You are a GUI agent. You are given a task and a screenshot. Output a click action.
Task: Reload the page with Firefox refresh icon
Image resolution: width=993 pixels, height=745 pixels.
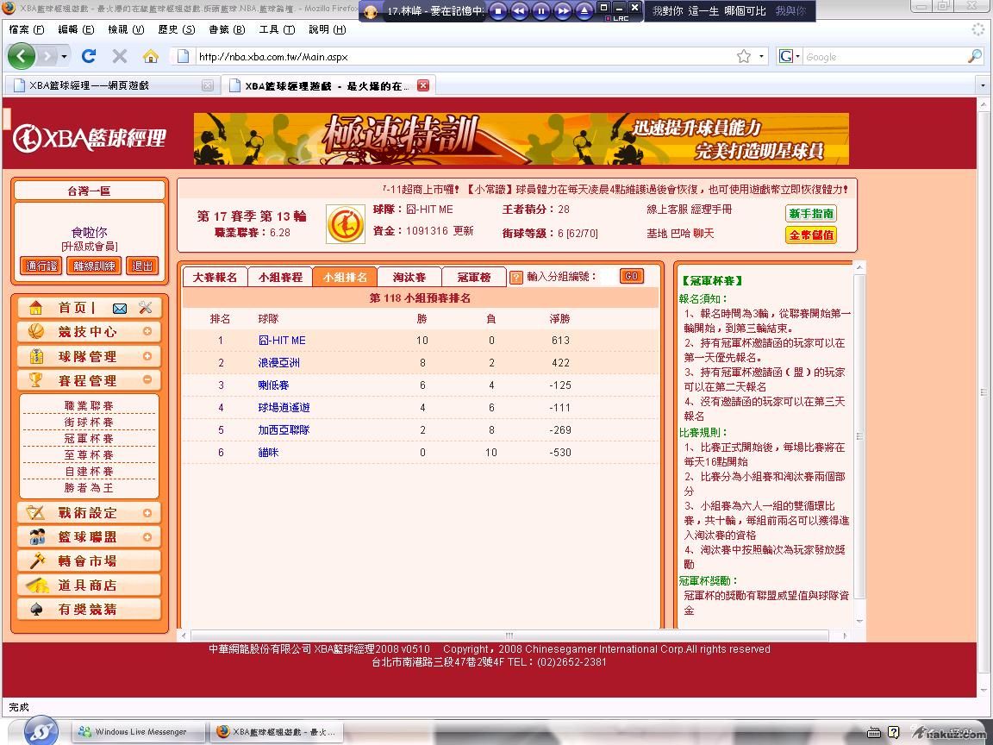point(88,56)
